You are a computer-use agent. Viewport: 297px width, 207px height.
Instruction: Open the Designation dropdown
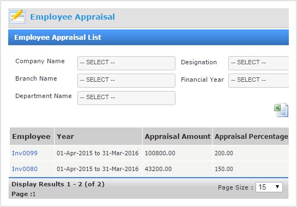coord(258,63)
